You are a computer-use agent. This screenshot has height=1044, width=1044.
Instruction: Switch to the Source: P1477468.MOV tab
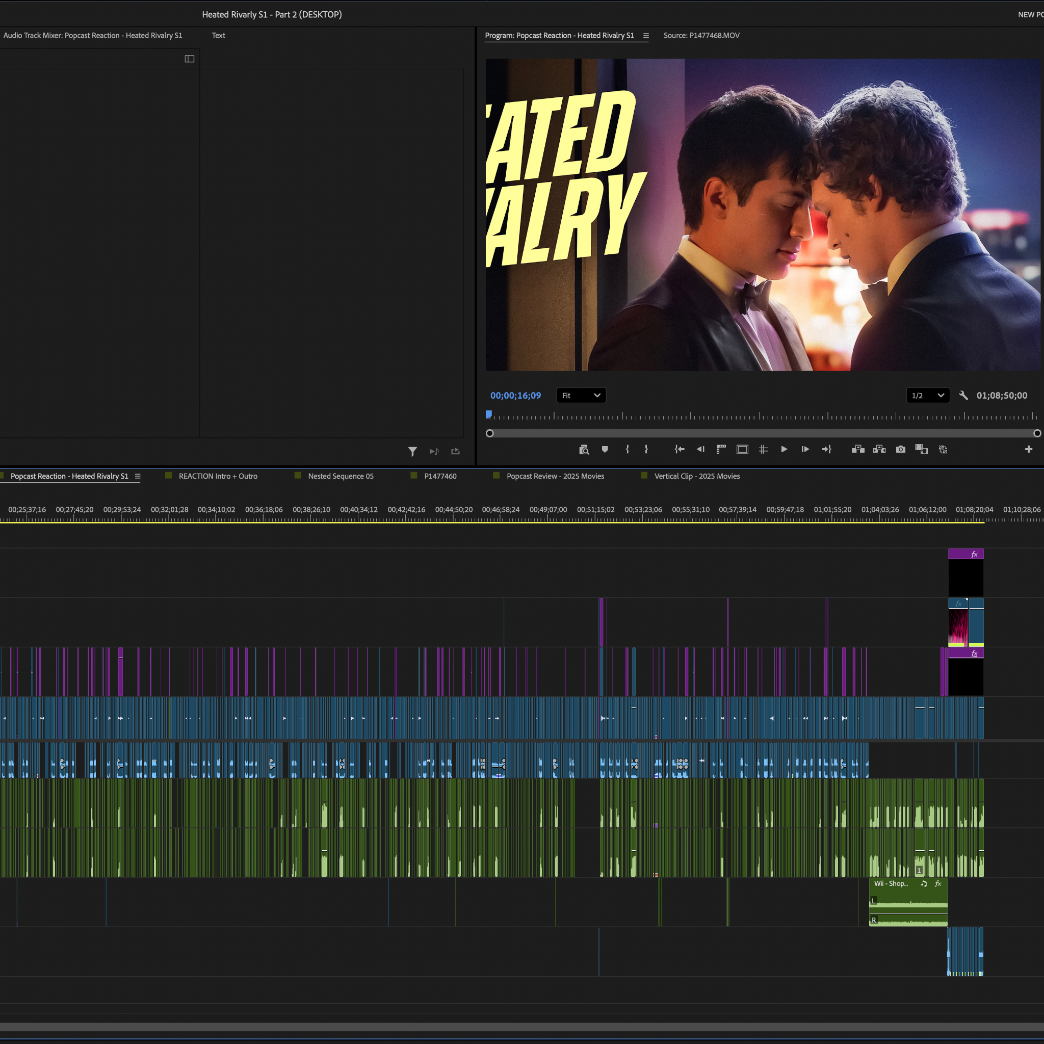[x=701, y=36]
